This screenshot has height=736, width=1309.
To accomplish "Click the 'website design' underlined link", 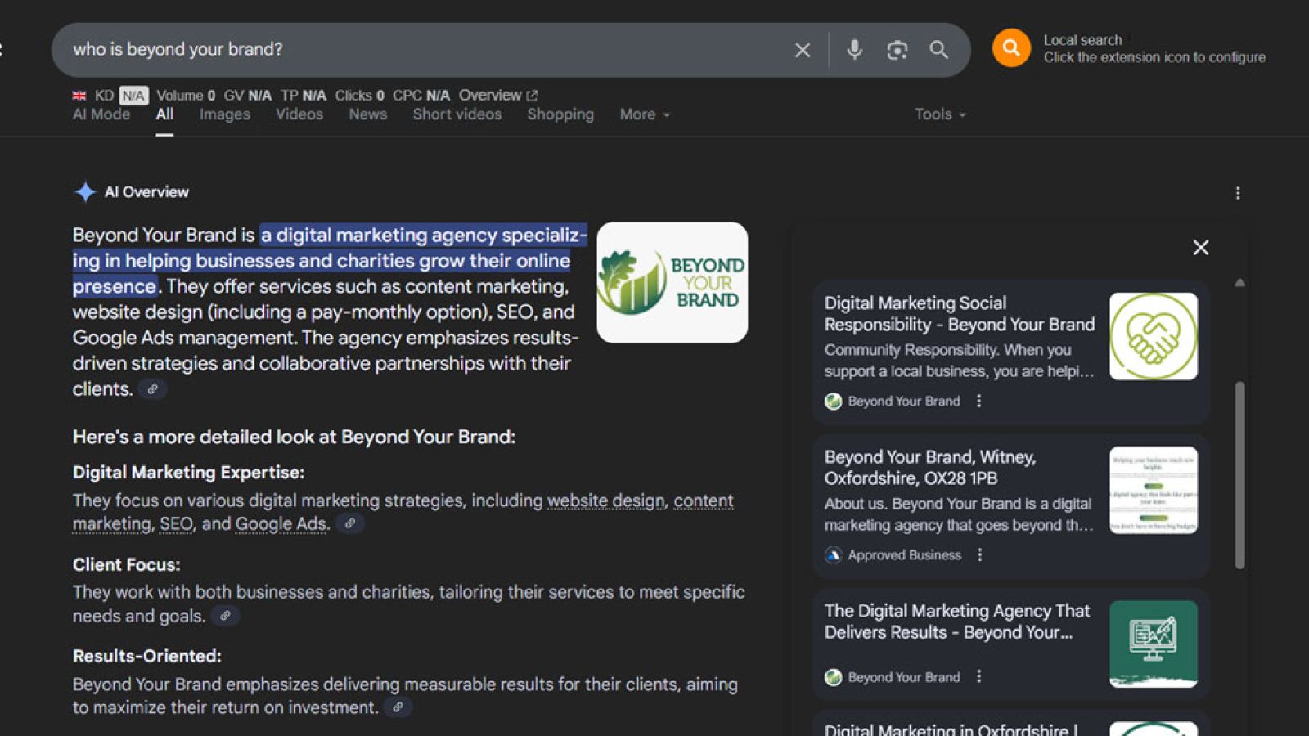I will [x=605, y=500].
